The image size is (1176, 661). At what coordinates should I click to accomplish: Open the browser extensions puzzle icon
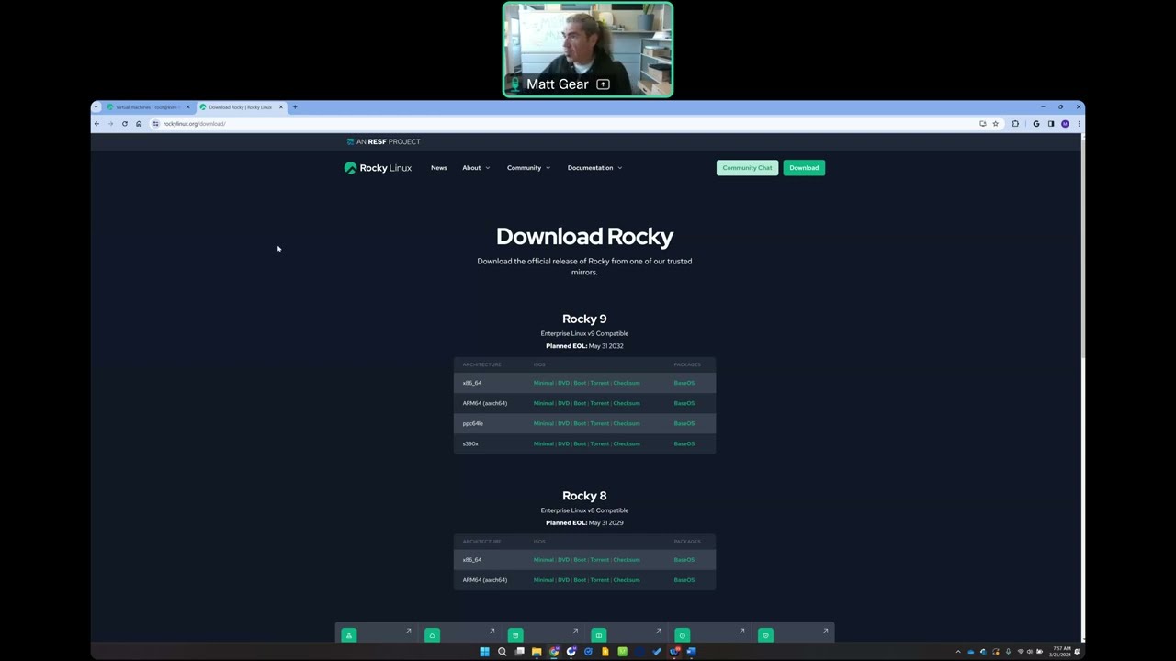coord(1015,124)
